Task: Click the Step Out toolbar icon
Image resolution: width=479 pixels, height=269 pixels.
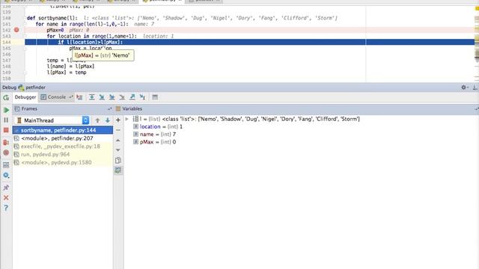Action: (x=132, y=97)
